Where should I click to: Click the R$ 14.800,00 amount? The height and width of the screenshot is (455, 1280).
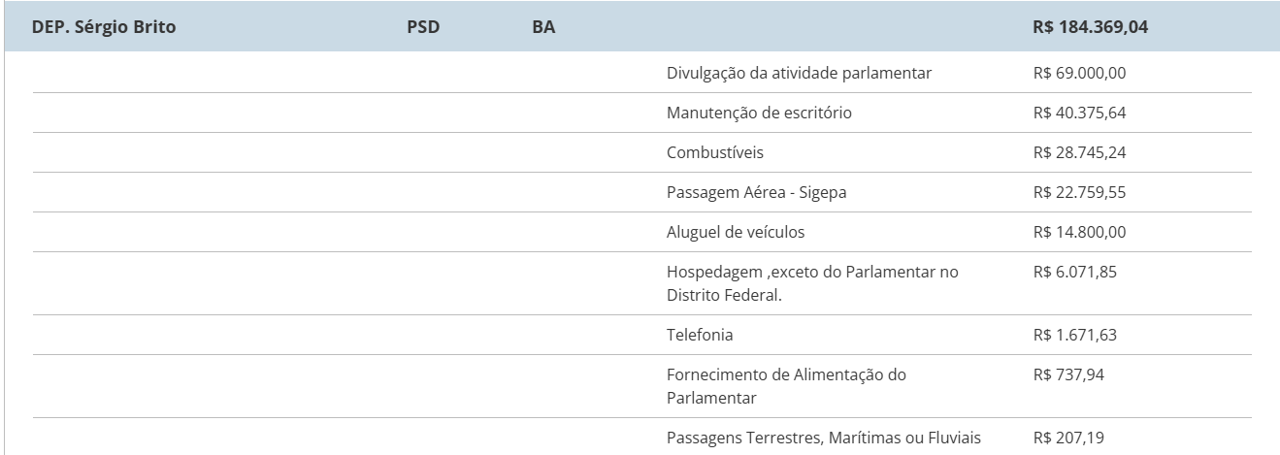click(x=1080, y=232)
